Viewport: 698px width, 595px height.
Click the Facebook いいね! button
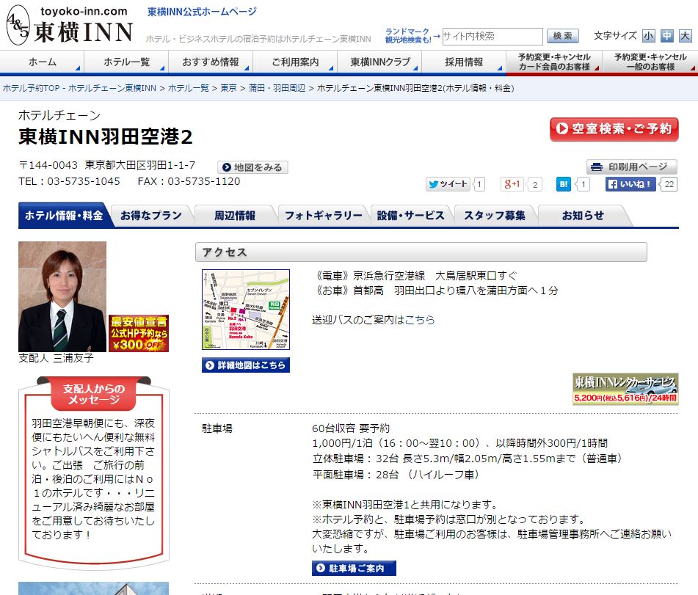(x=630, y=184)
